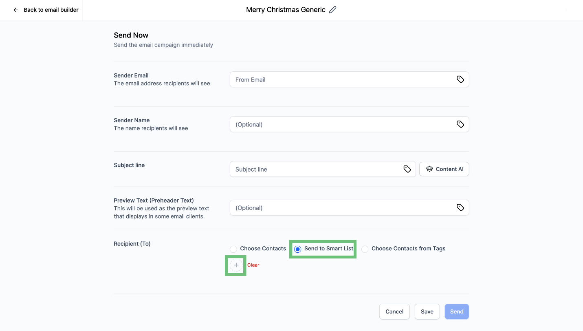Open the tag picker in the Sender Name field

pyautogui.click(x=460, y=124)
